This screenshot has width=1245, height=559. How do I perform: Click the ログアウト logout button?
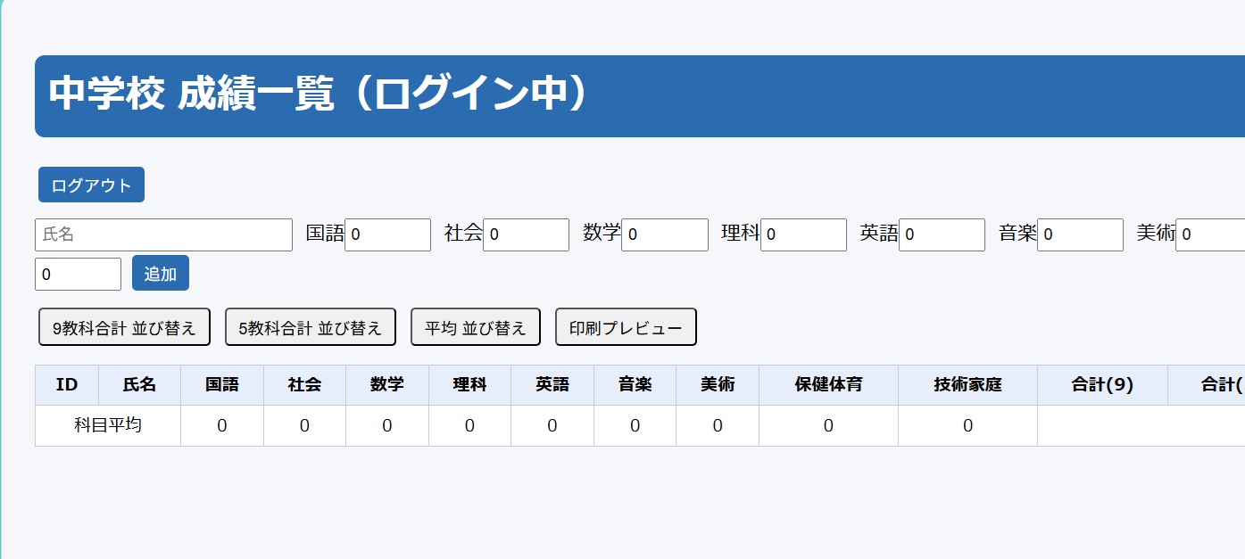point(91,185)
